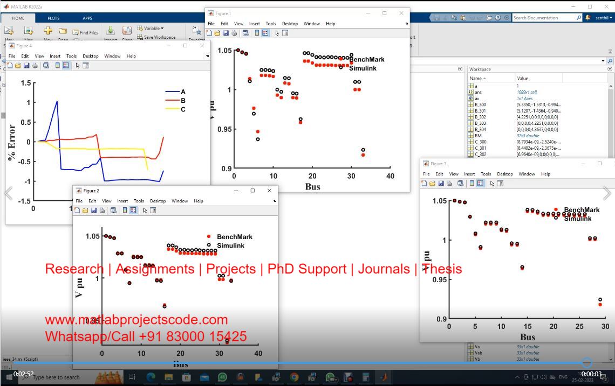615x386 pixels.
Task: Click dock arrow in Figure 1 menu bar
Action: (407, 24)
